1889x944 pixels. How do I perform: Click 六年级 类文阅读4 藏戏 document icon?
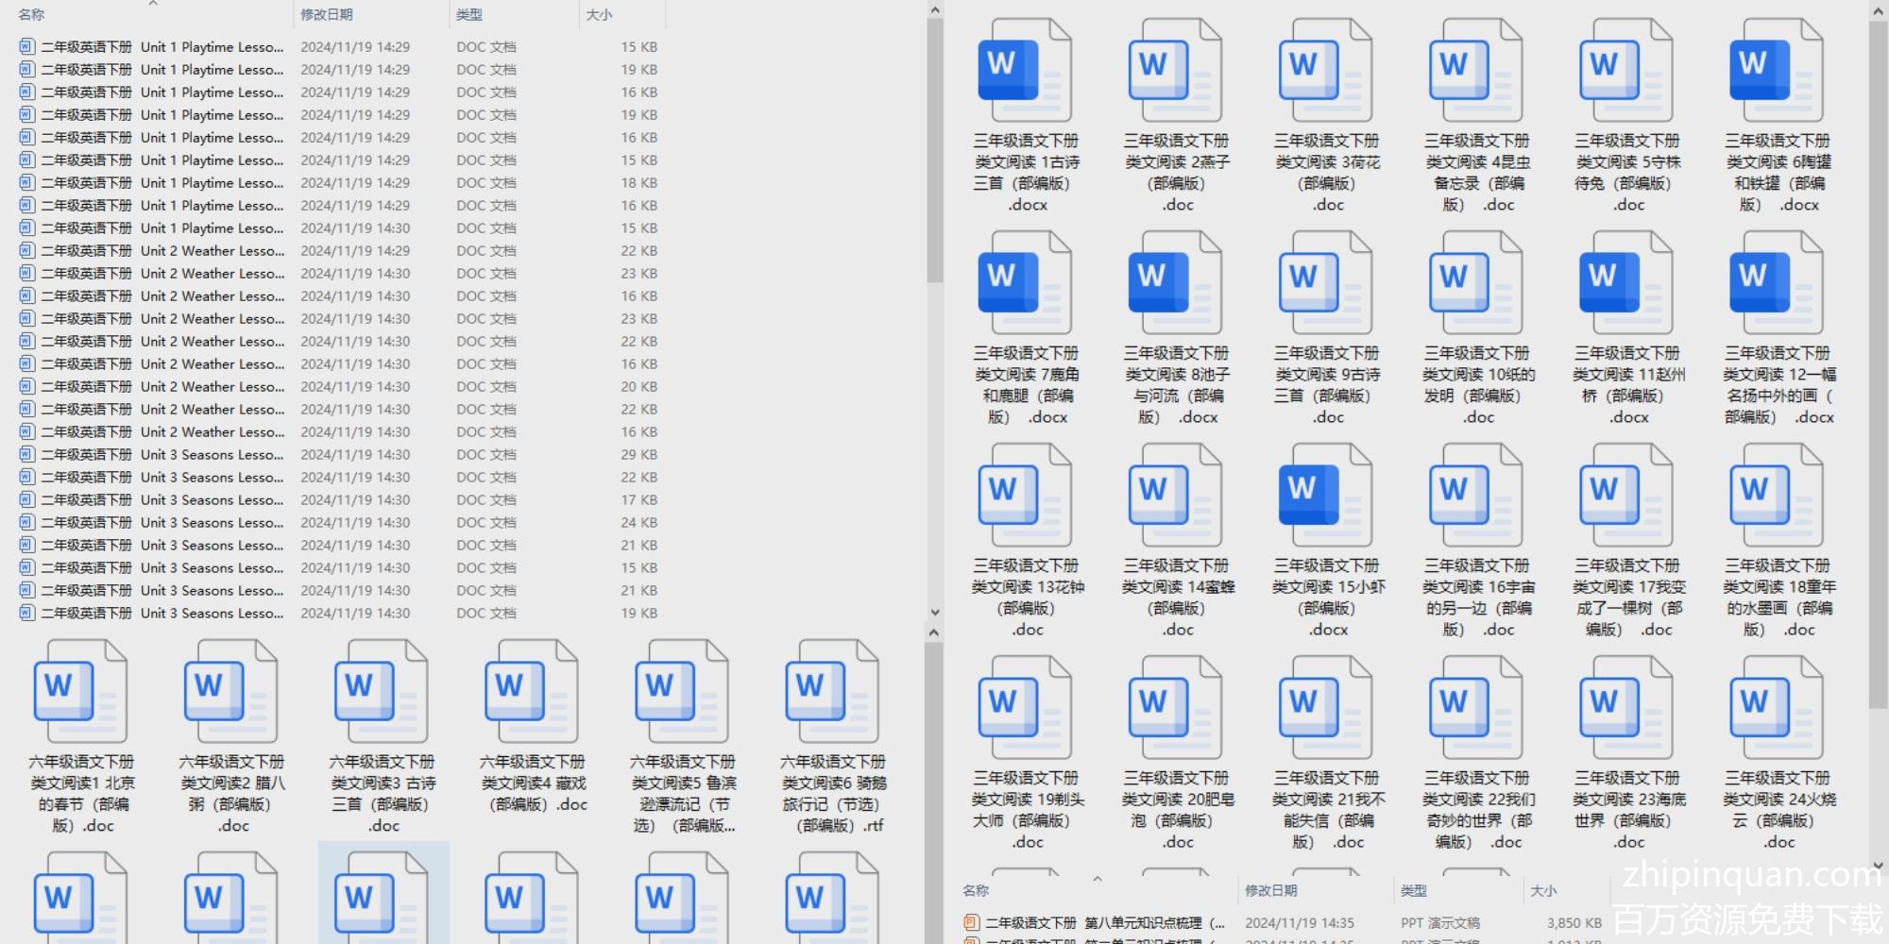coord(532,692)
